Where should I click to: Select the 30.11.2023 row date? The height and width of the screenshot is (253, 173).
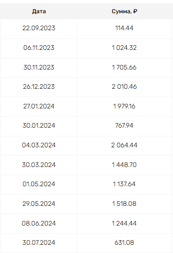[x=39, y=67]
